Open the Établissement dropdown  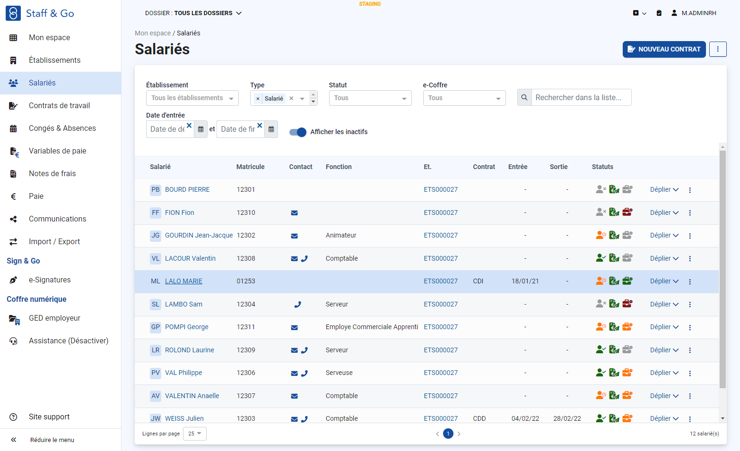pos(192,98)
